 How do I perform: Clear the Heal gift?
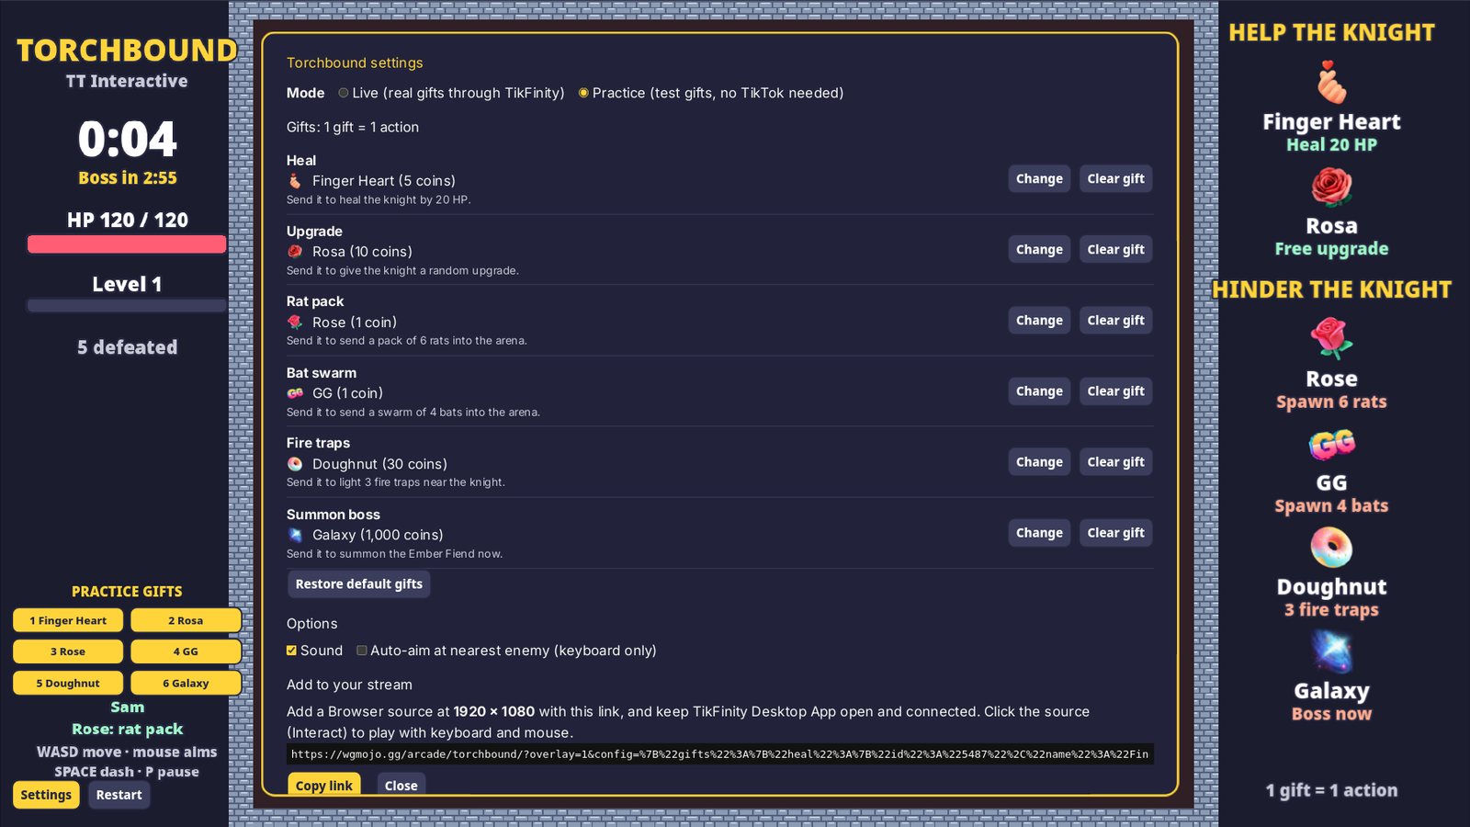coord(1115,179)
